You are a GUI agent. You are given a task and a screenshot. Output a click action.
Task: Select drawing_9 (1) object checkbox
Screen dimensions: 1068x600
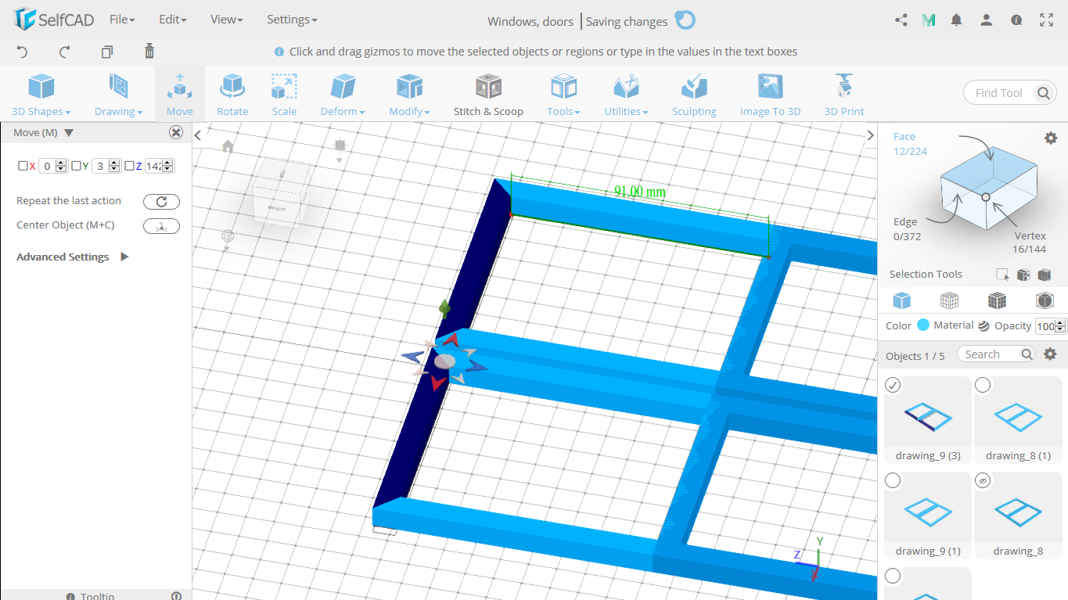(x=893, y=480)
